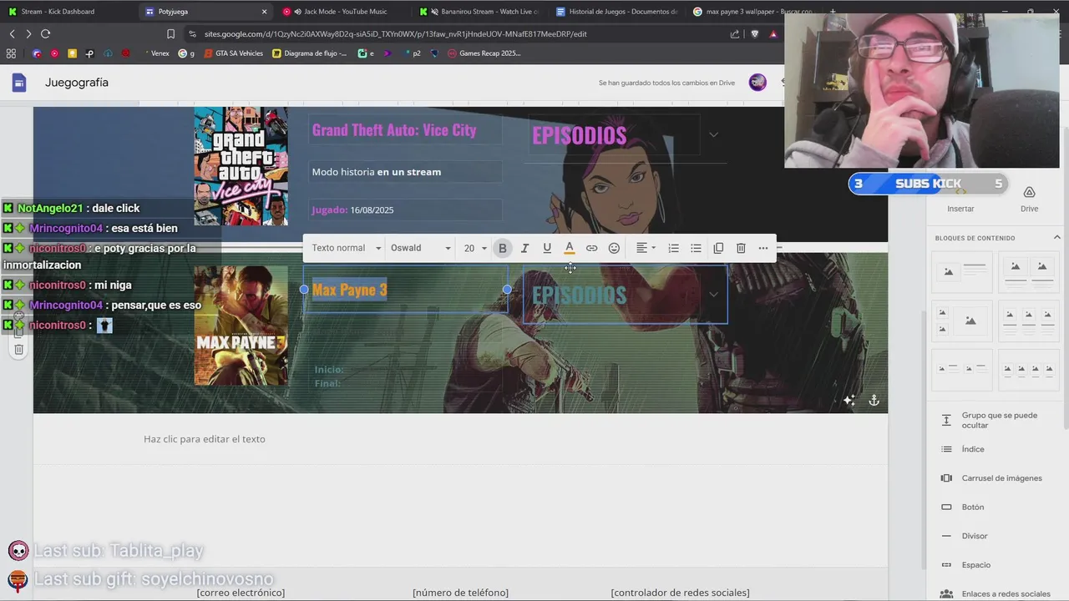
Task: Apply a bulleted list
Action: pos(696,248)
